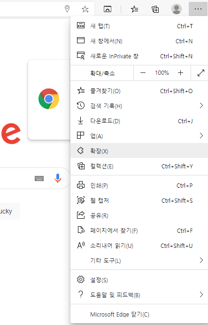Screen dimensions: 208x325
Task: Open 새 탭(T) menu item
Action: (x=139, y=26)
